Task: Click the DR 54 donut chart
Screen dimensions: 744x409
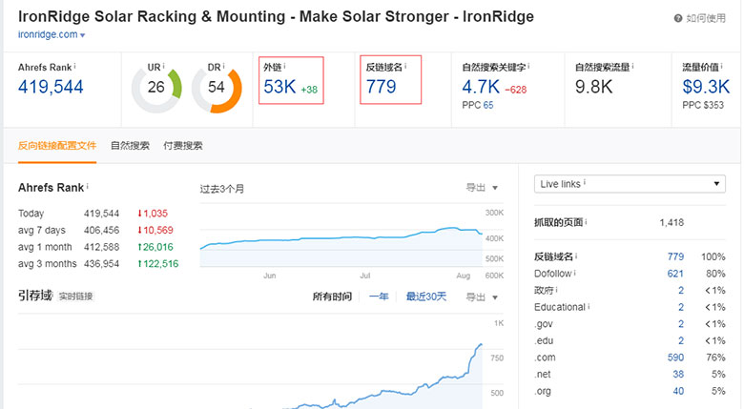Action: [217, 88]
